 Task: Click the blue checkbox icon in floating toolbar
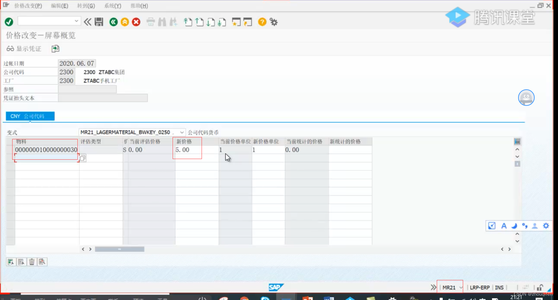492,226
